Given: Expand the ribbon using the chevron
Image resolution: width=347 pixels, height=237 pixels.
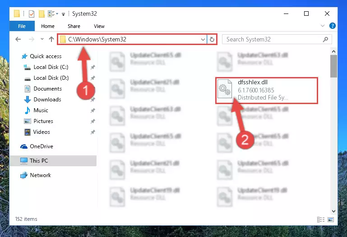Looking at the screenshot, I should coord(323,26).
